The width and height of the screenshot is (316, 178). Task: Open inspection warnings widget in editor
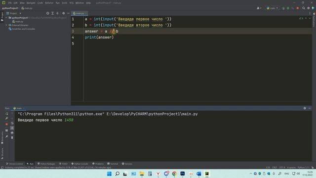pos(301,18)
